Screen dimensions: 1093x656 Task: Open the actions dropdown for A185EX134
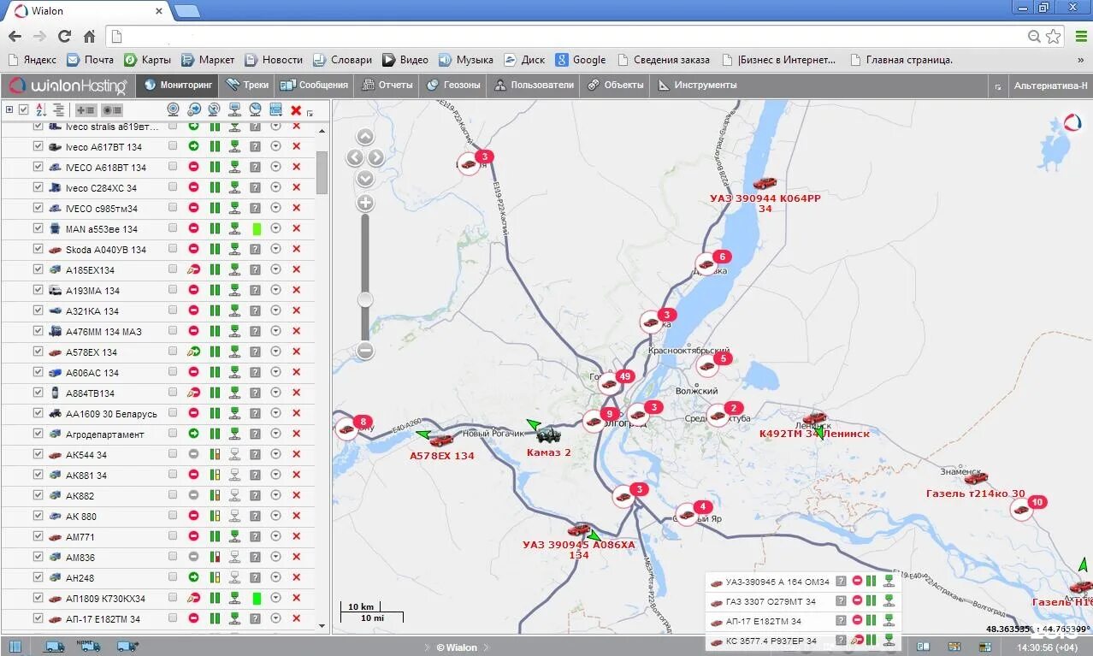tap(275, 269)
